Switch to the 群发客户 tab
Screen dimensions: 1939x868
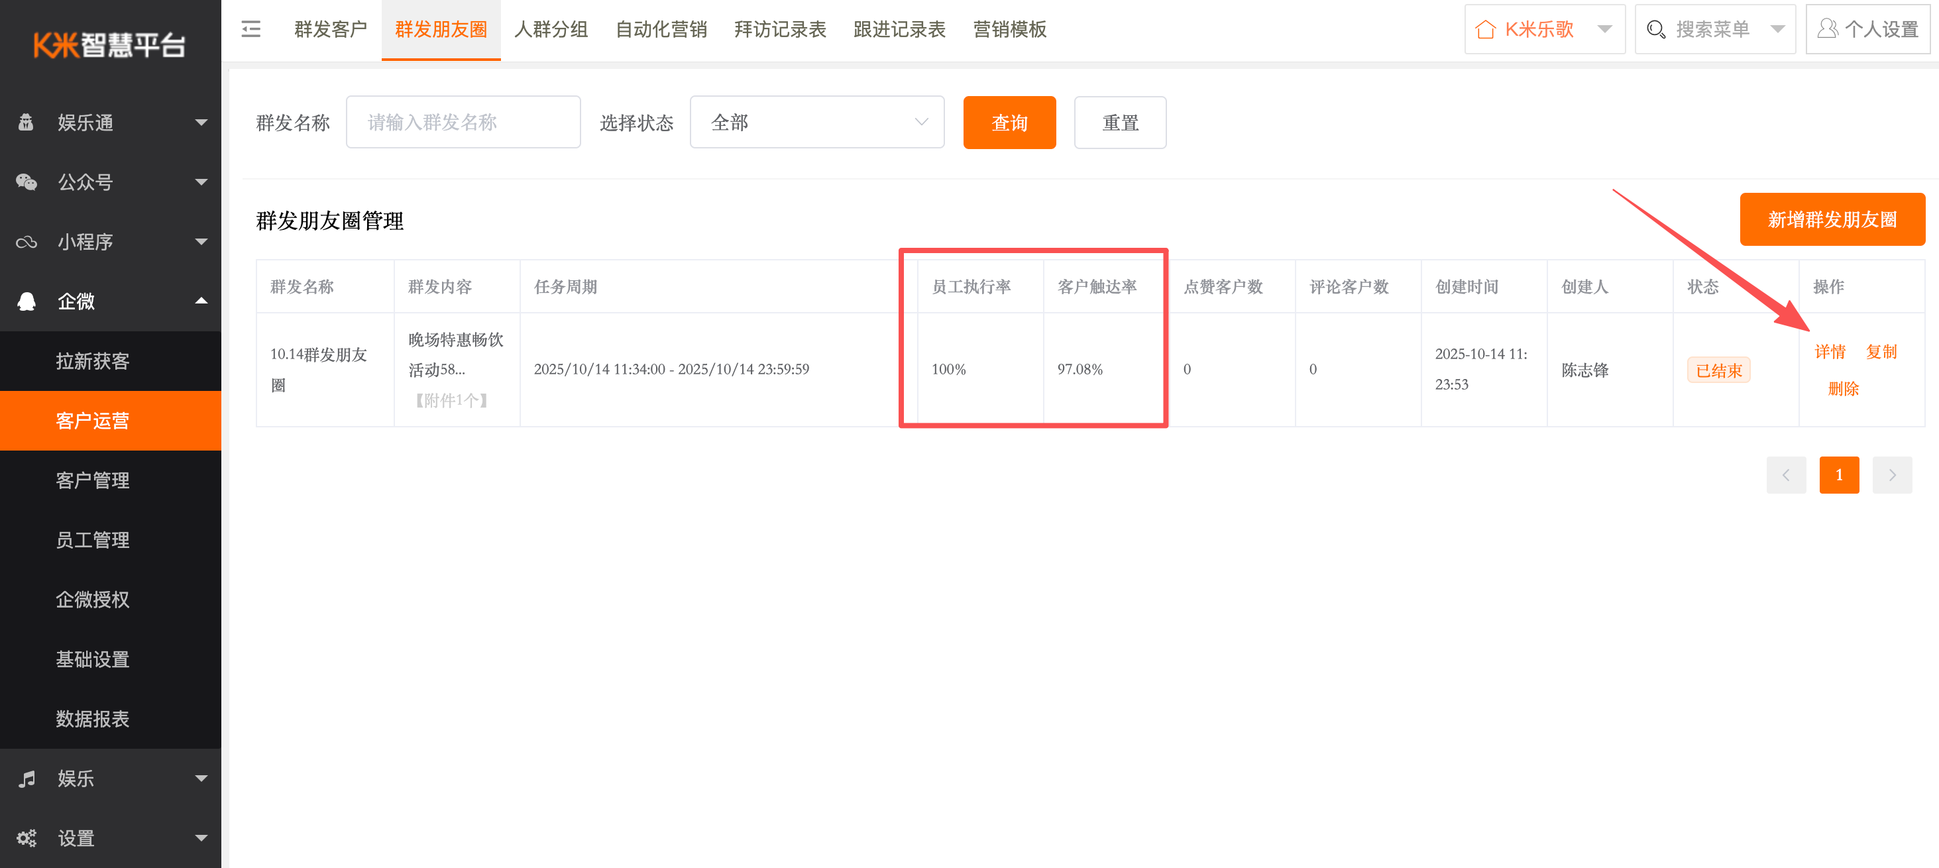tap(331, 29)
